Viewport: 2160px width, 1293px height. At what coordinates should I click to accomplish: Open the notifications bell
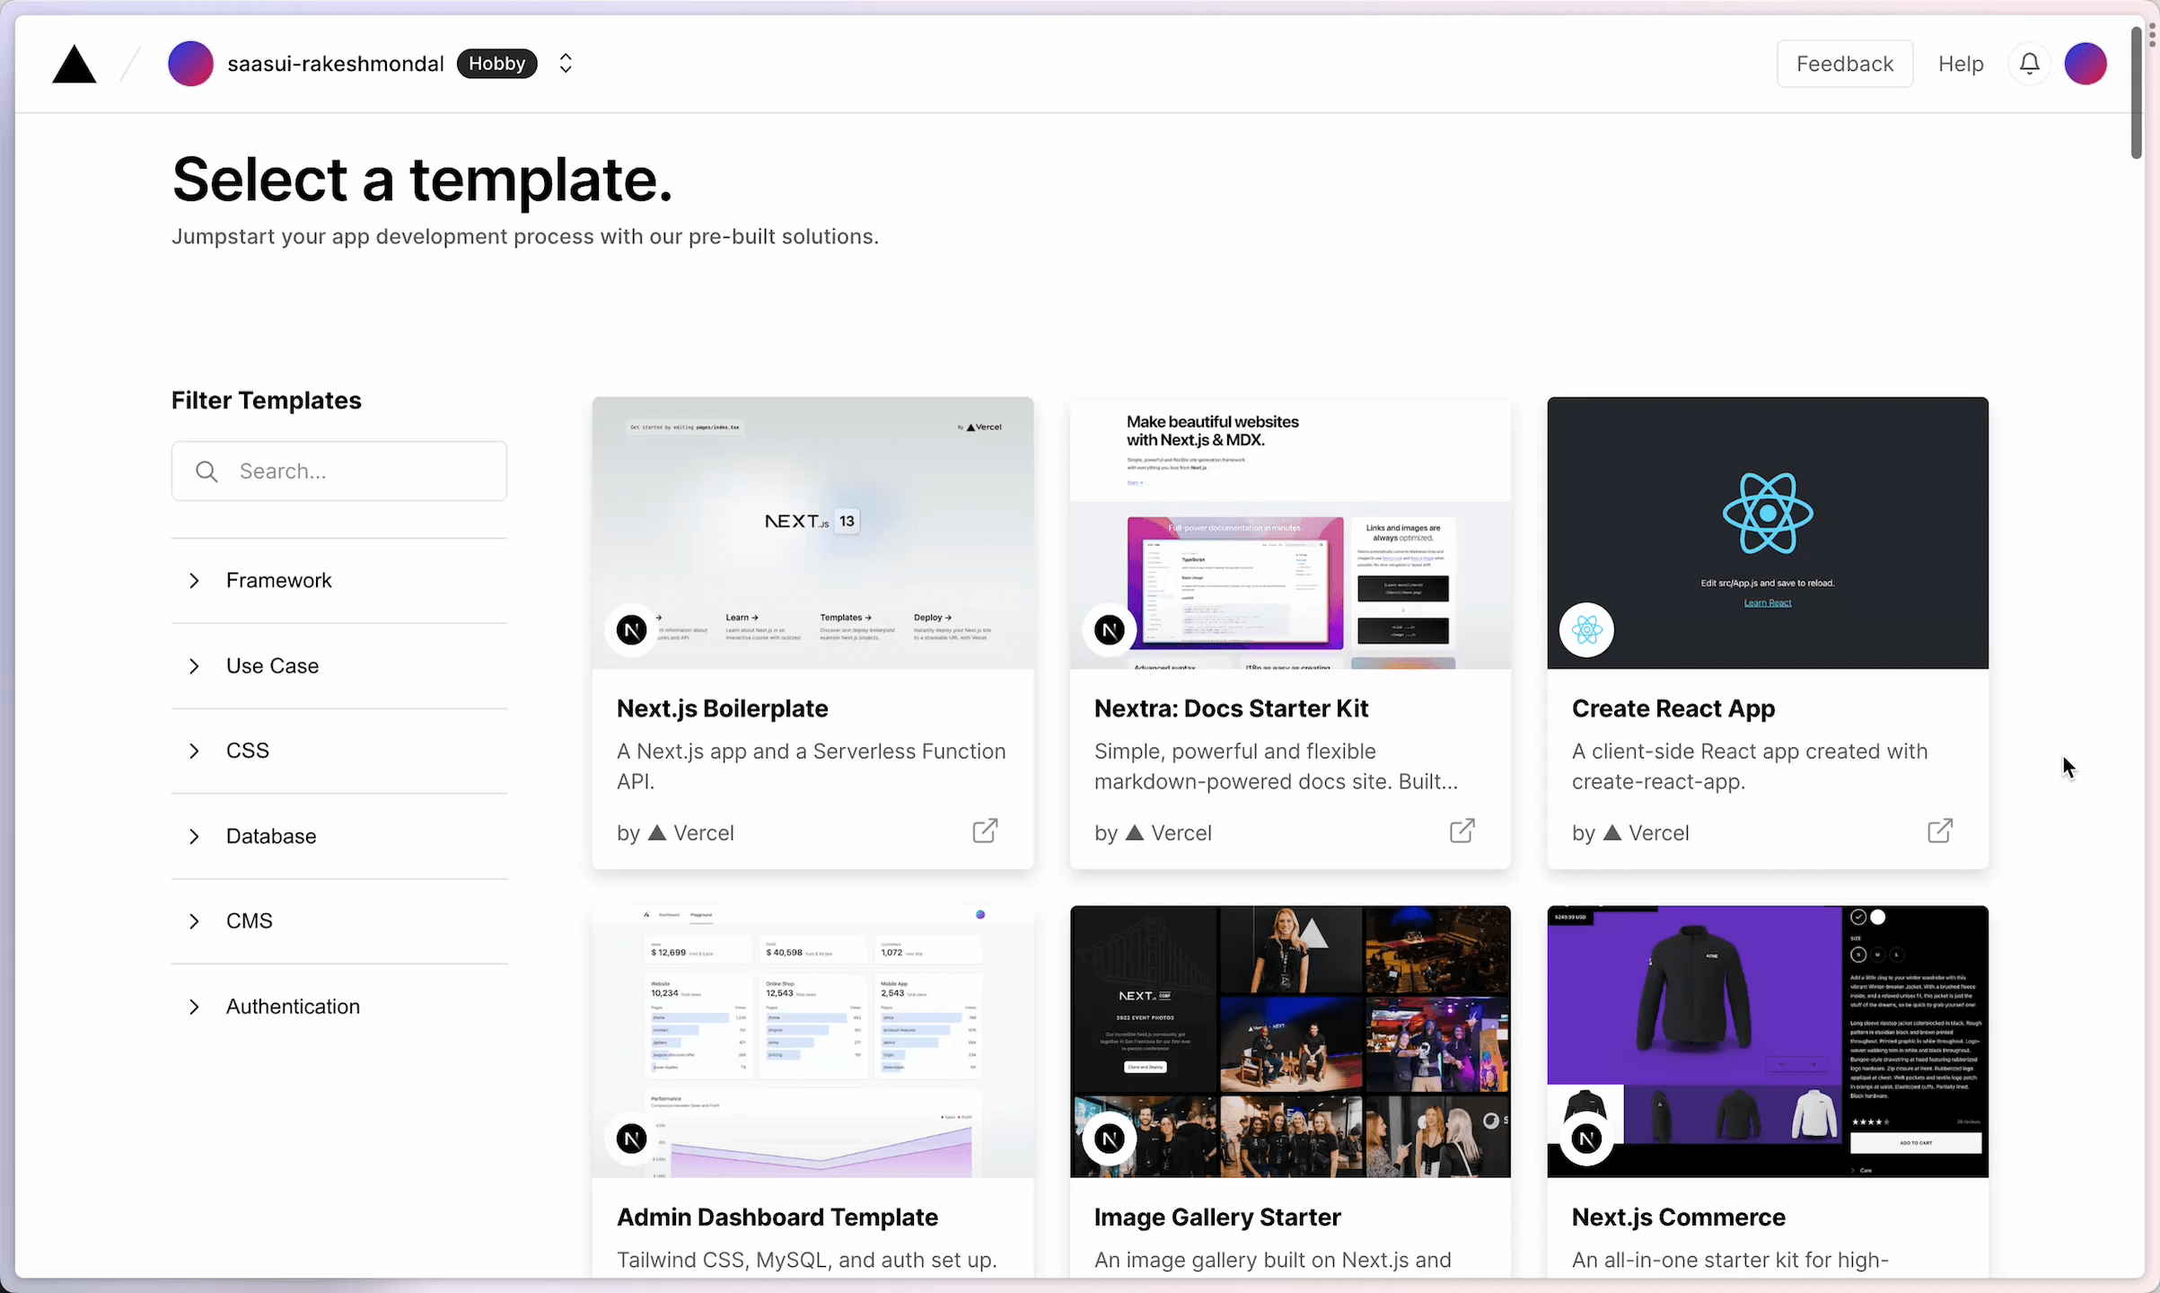(x=2029, y=64)
